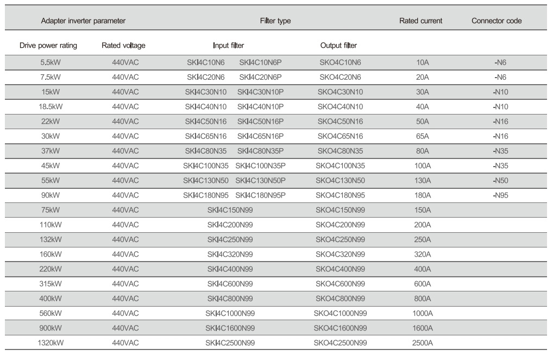Viewport: 553px width, 356px height.
Task: Click output filter SKO4C2500N99
Action: coord(341,343)
